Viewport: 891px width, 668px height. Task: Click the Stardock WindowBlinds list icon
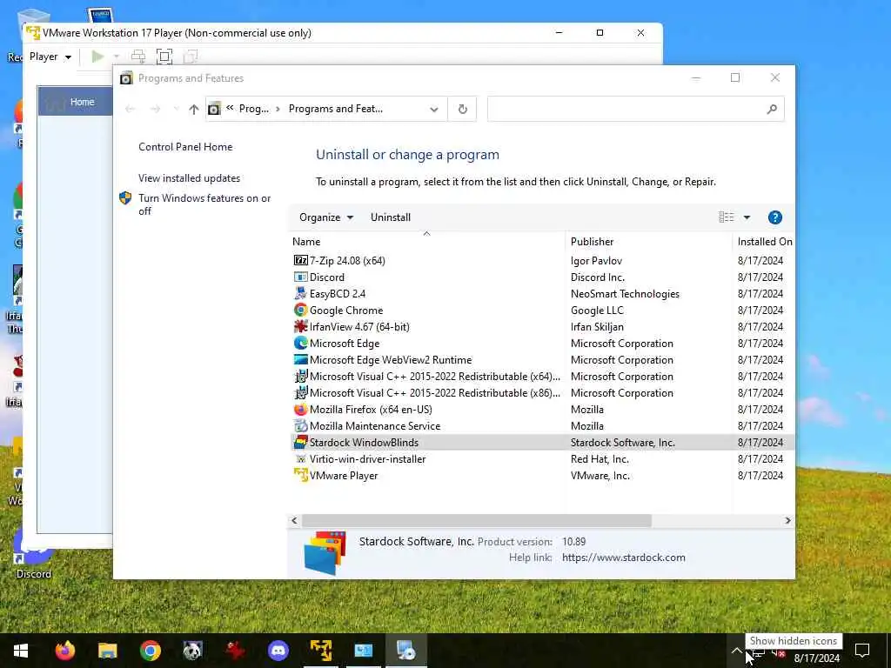pos(300,442)
